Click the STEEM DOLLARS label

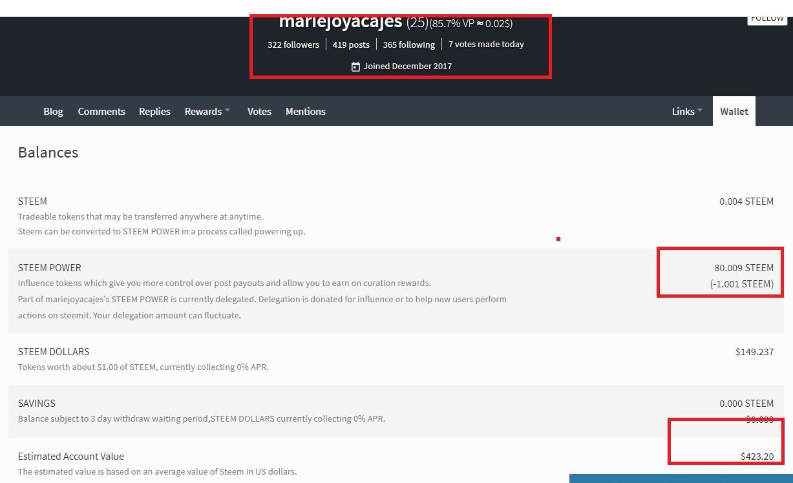(54, 352)
